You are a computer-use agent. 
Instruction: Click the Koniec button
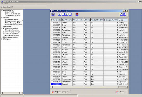pos(121,92)
